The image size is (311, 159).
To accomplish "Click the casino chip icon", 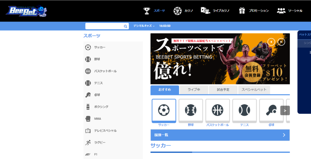I will (x=177, y=11).
